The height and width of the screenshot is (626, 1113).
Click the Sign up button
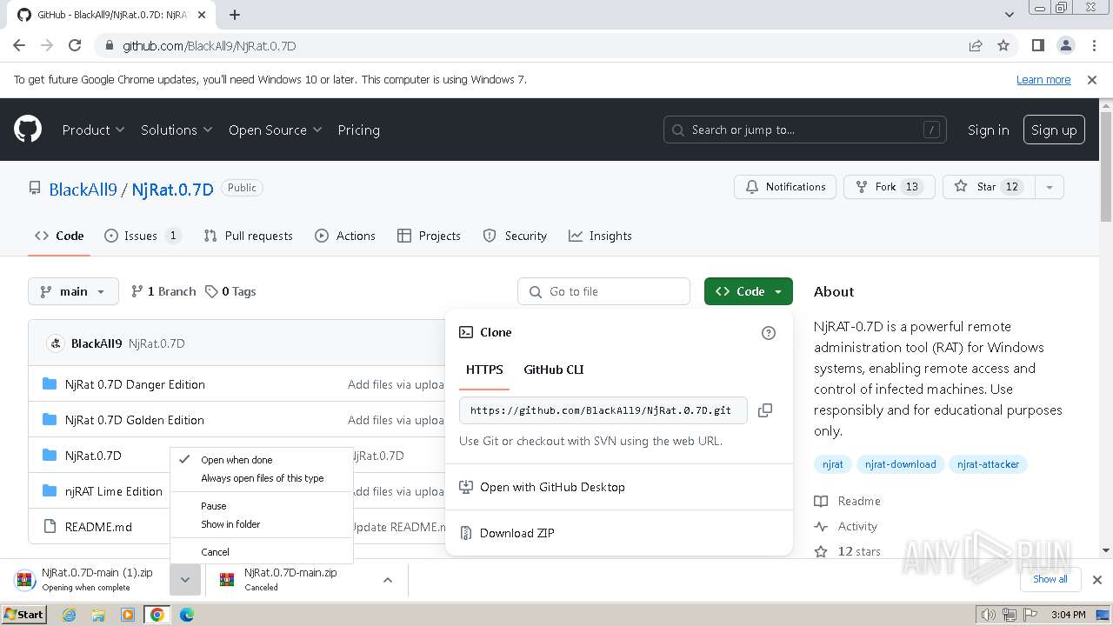(x=1054, y=130)
